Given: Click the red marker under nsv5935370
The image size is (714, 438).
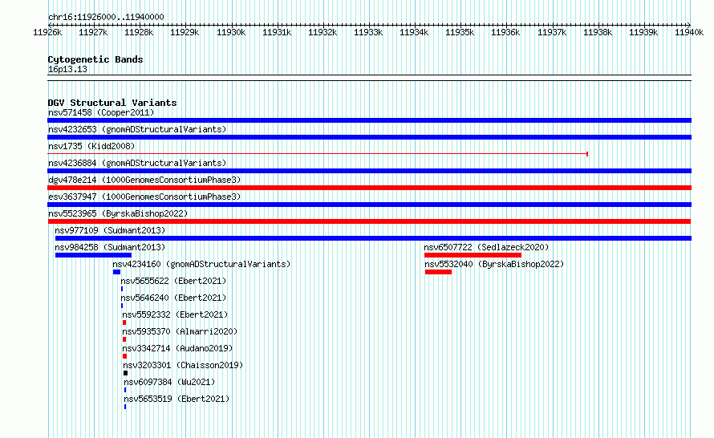Looking at the screenshot, I should [x=124, y=339].
